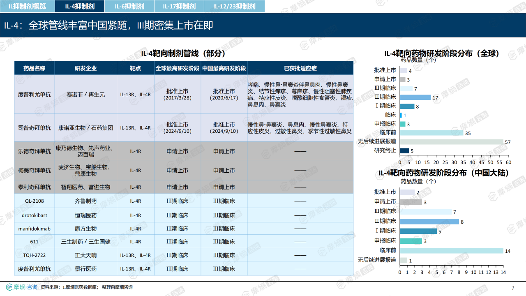
Task: Switch to the IL-6抑制剂 tab
Action: point(129,6)
